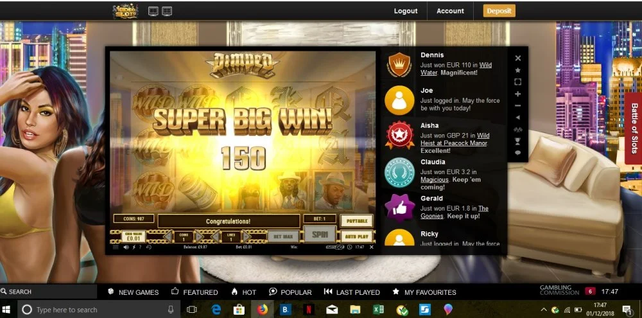642x318 pixels.
Task: Close game panel with the X icon
Action: point(517,58)
